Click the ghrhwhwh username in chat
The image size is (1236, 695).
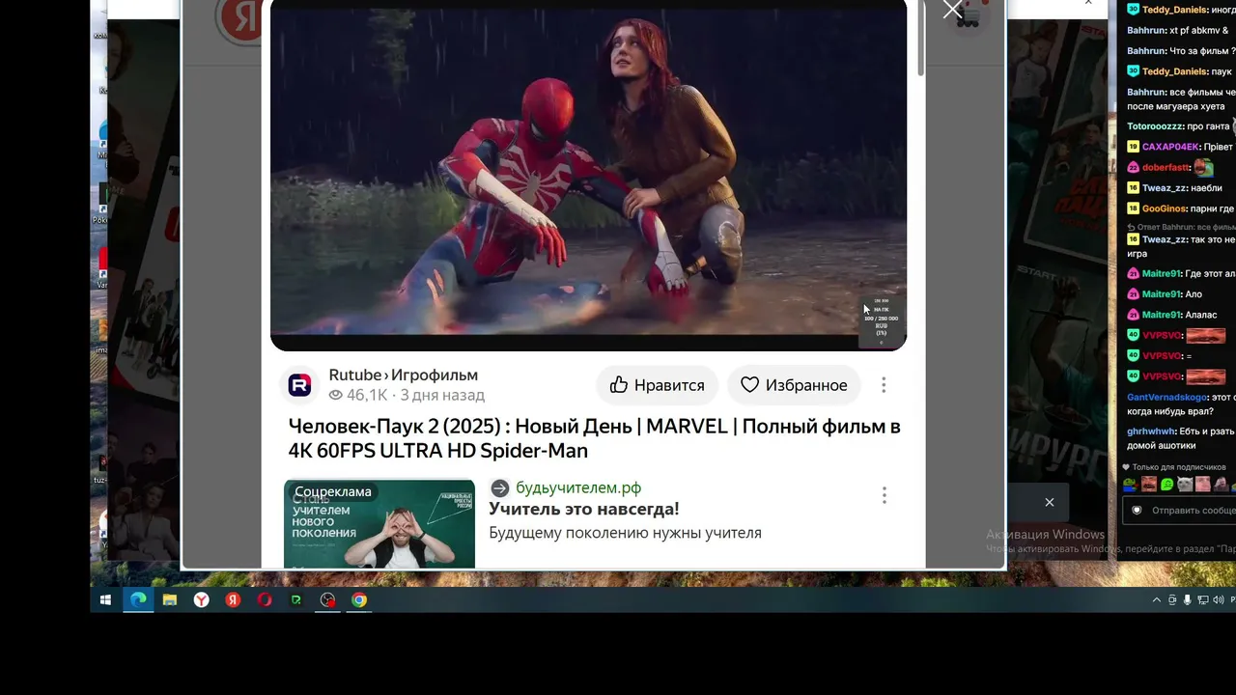1149,431
